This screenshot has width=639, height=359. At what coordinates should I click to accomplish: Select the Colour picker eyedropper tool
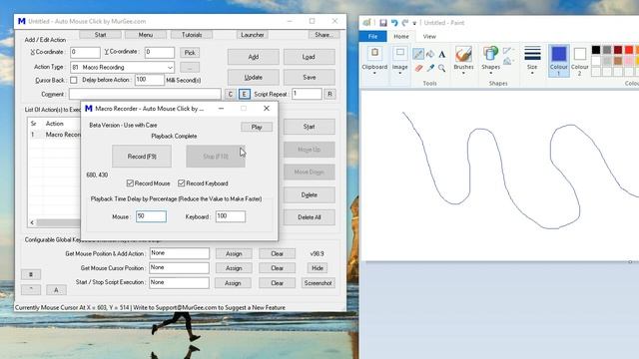click(x=430, y=68)
